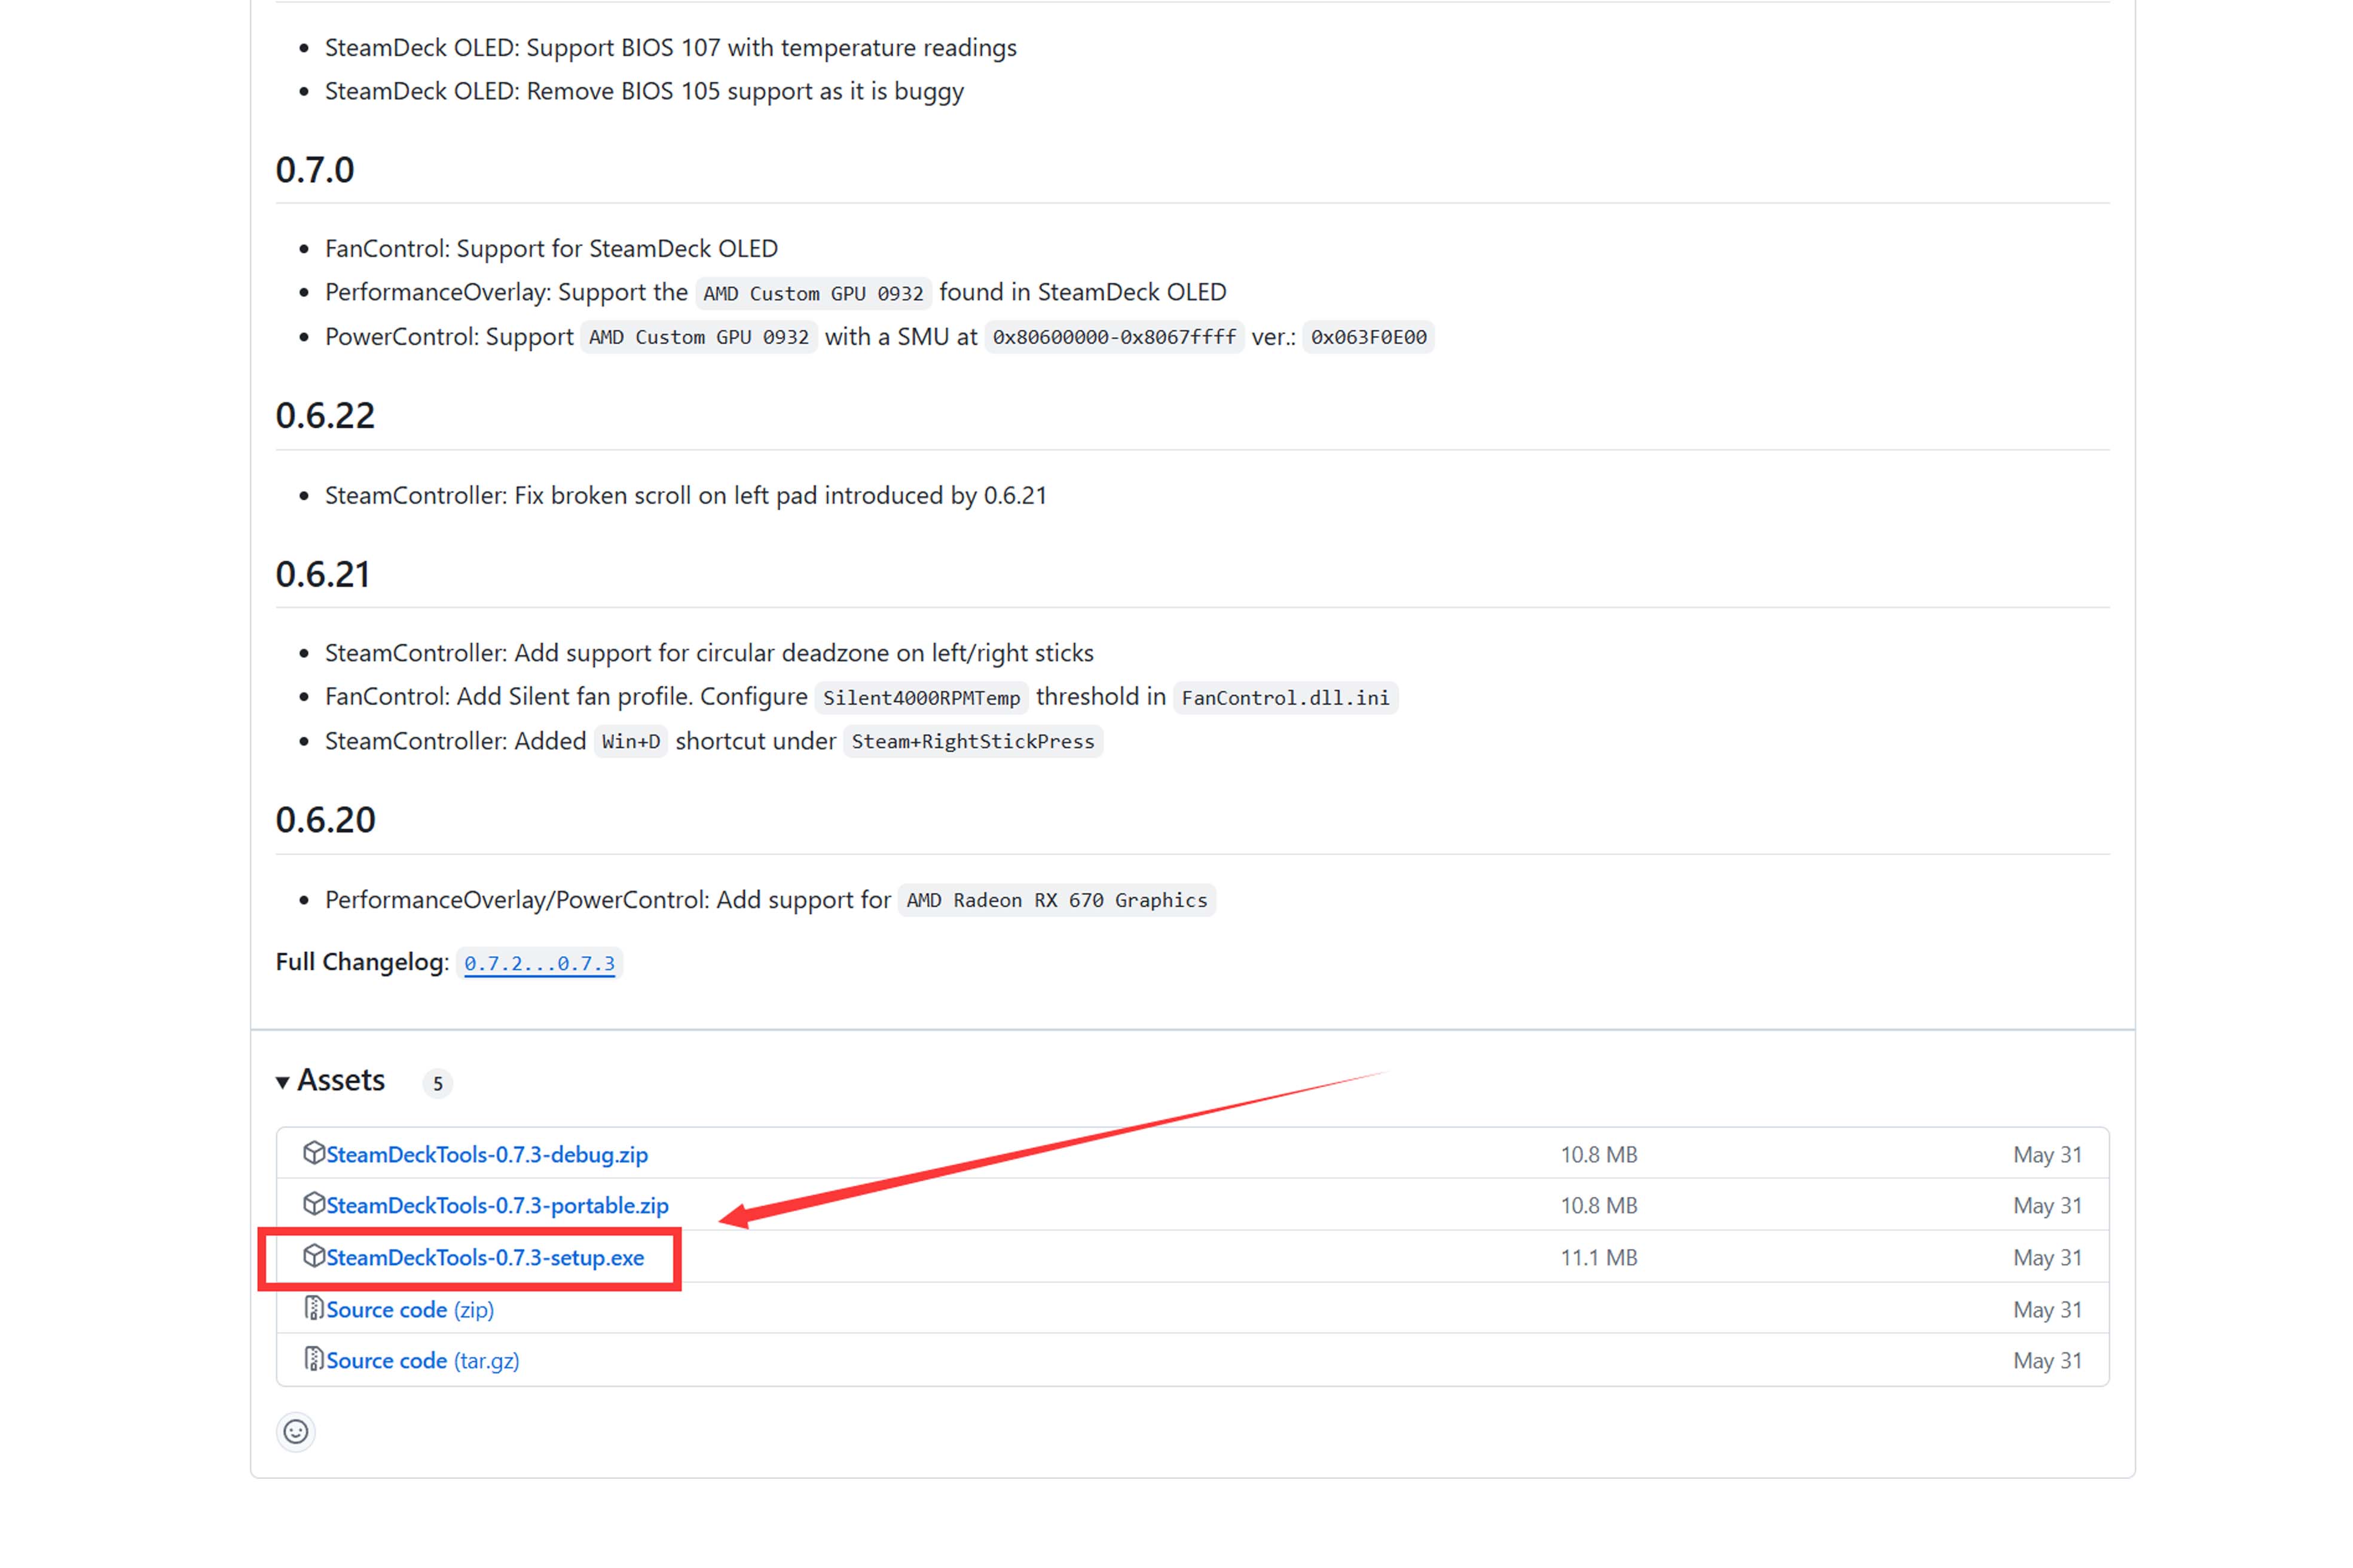The height and width of the screenshot is (1568, 2353).
Task: Click the 0.7.0 version heading
Action: click(315, 170)
